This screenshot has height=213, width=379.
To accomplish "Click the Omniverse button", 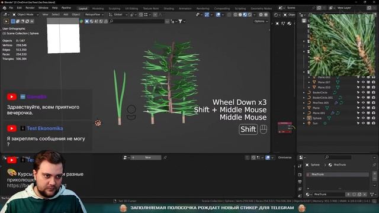I will pyautogui.click(x=285, y=158).
